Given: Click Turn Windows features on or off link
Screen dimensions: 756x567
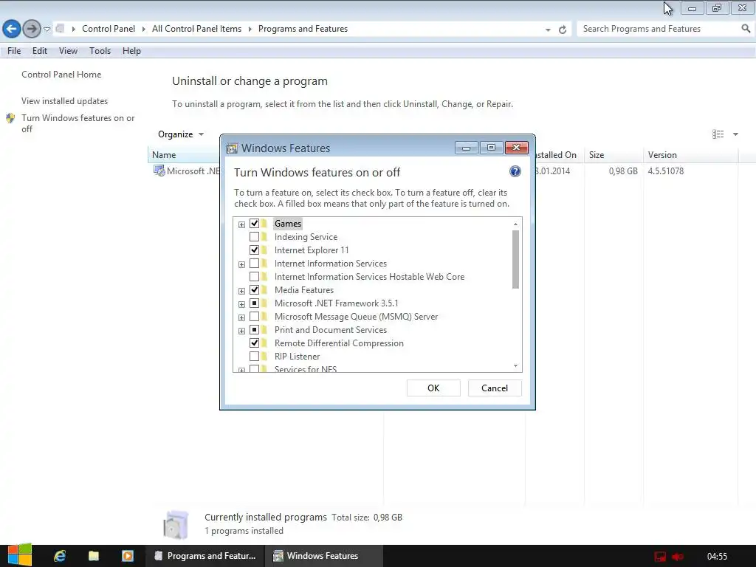Looking at the screenshot, I should pyautogui.click(x=78, y=123).
